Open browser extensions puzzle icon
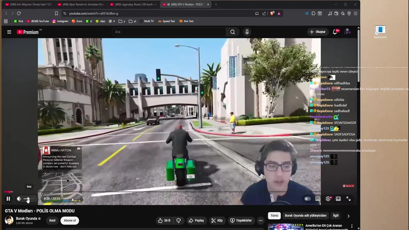The height and width of the screenshot is (230, 409). tap(313, 13)
